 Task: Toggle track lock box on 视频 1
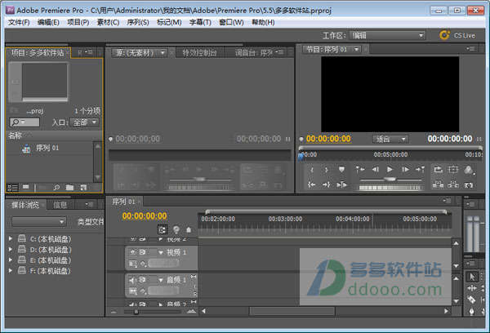153,252
